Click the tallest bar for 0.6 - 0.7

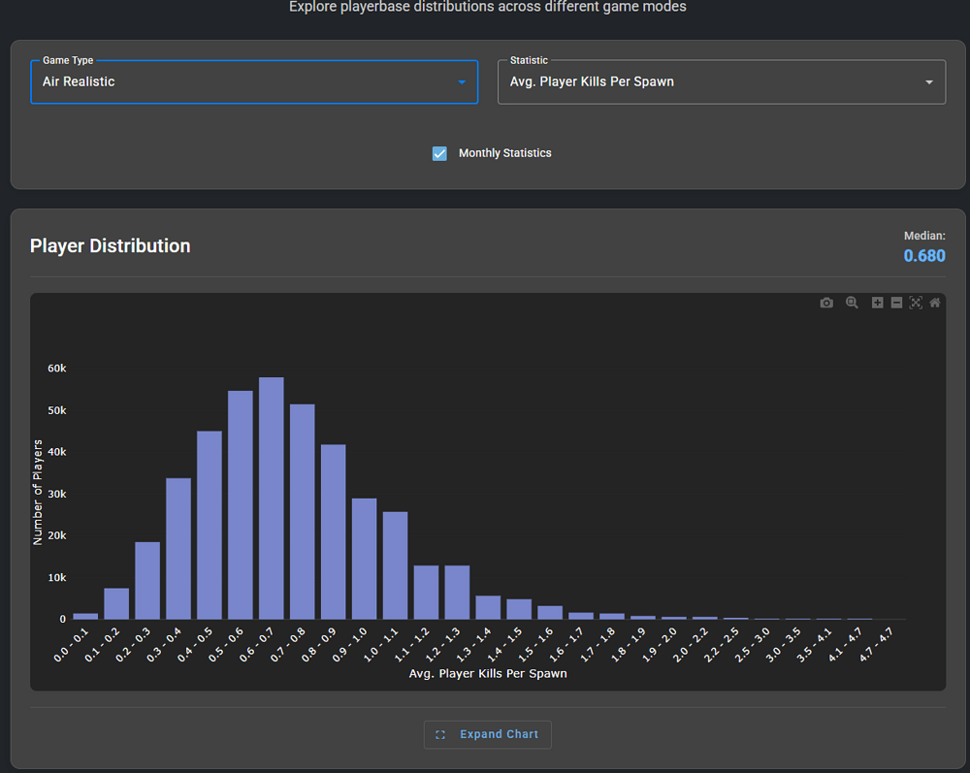[272, 499]
